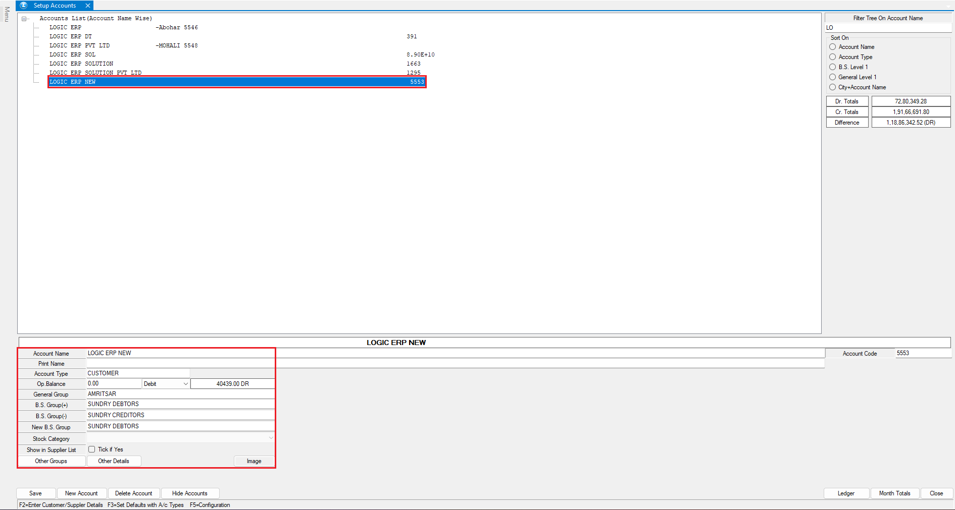
Task: Collapse the Accounts List tree root
Action: [24, 19]
